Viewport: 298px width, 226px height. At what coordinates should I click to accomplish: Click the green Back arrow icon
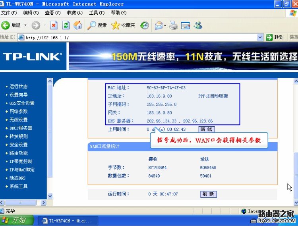pyautogui.click(x=5, y=25)
